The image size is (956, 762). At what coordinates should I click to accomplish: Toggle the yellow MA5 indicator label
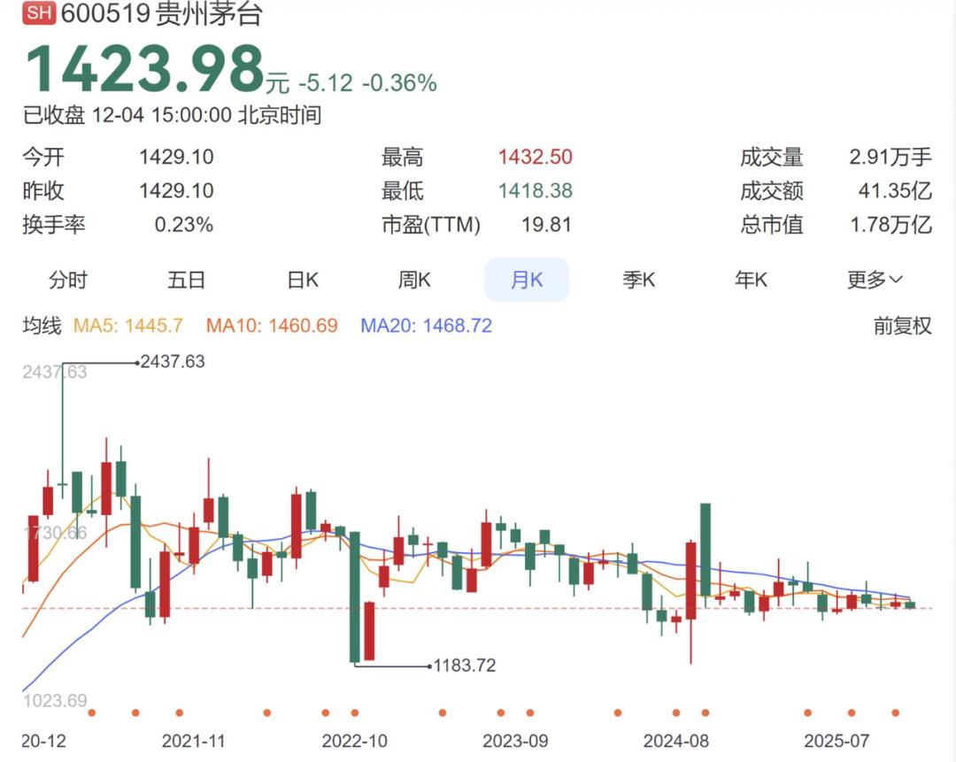pos(127,326)
